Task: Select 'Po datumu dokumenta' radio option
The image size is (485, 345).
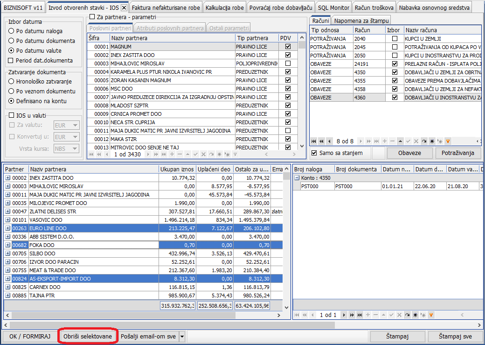Action: 12,41
